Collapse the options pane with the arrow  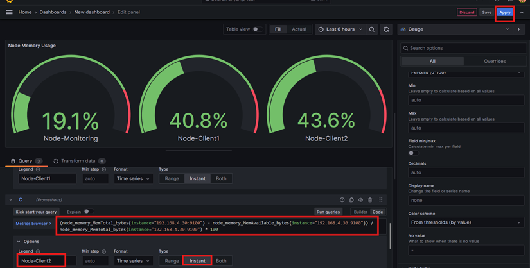(519, 29)
